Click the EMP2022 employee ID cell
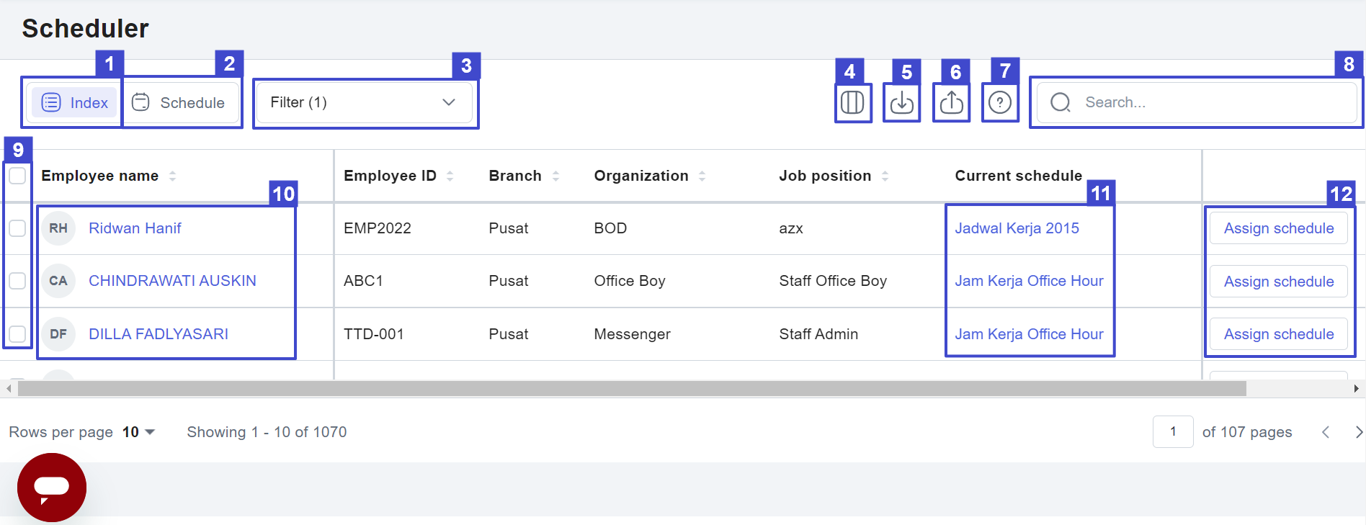The image size is (1366, 525). click(x=377, y=228)
